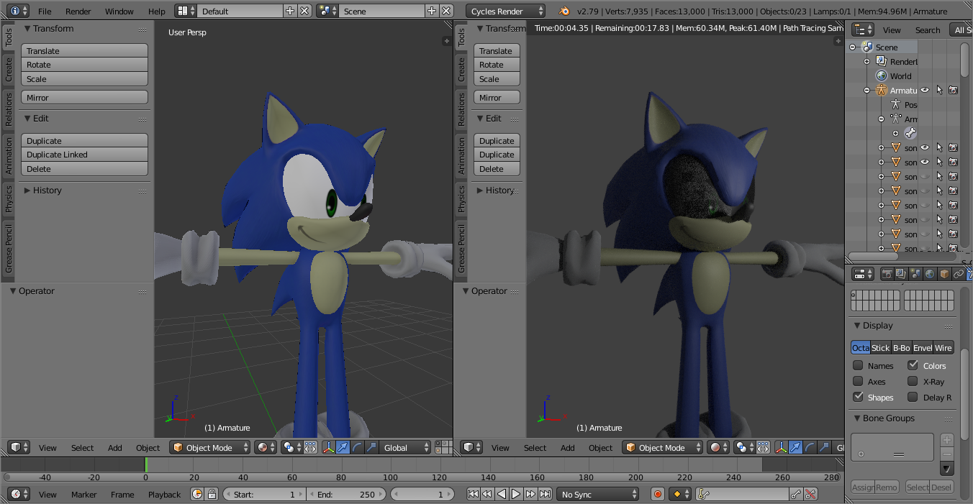Open pivot point selector in left viewport
Viewport: 973px width, 504px height.
click(x=292, y=447)
